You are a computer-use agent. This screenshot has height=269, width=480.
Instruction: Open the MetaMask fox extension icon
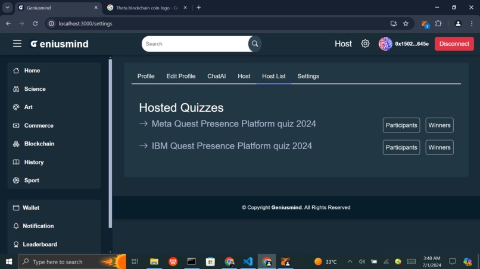[x=425, y=24]
